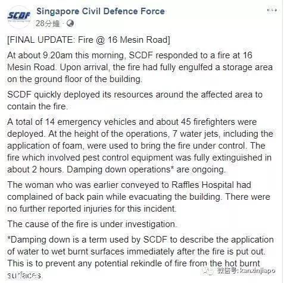Click the kanxinjiapo watermark text
Screen dimensions: 284x283
(258, 270)
